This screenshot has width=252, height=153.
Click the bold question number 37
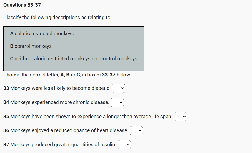click(6, 145)
